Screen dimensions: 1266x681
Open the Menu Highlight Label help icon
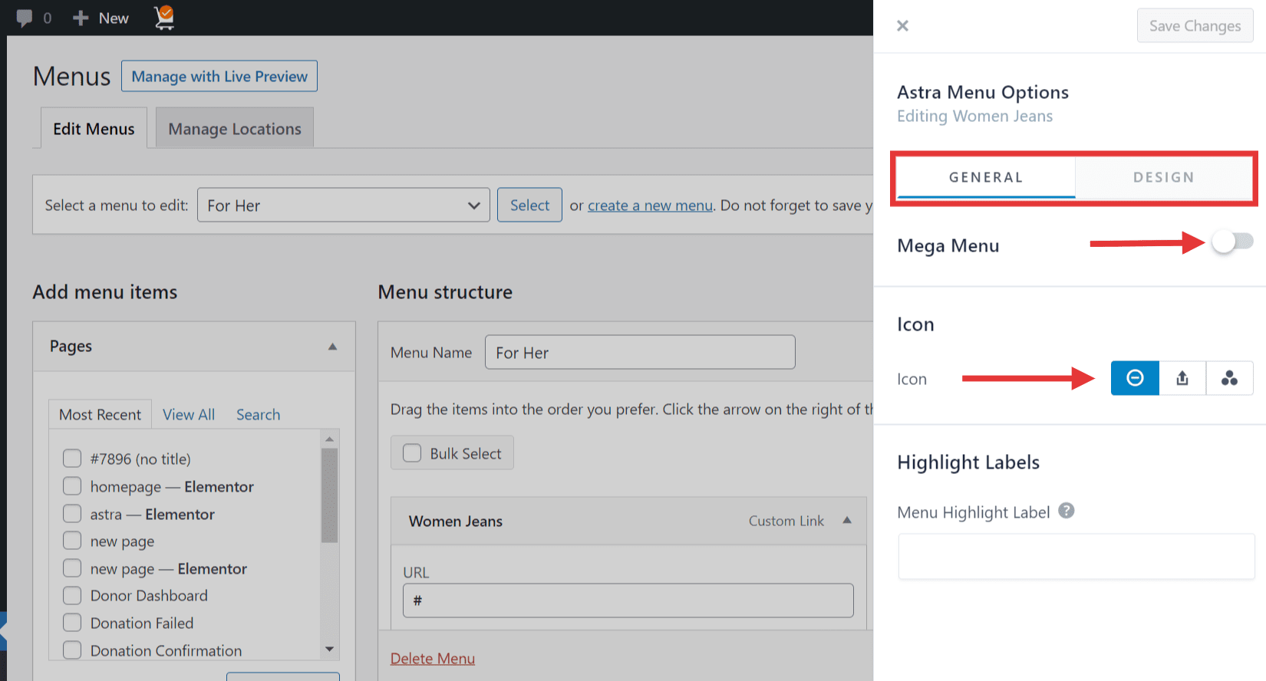point(1067,511)
